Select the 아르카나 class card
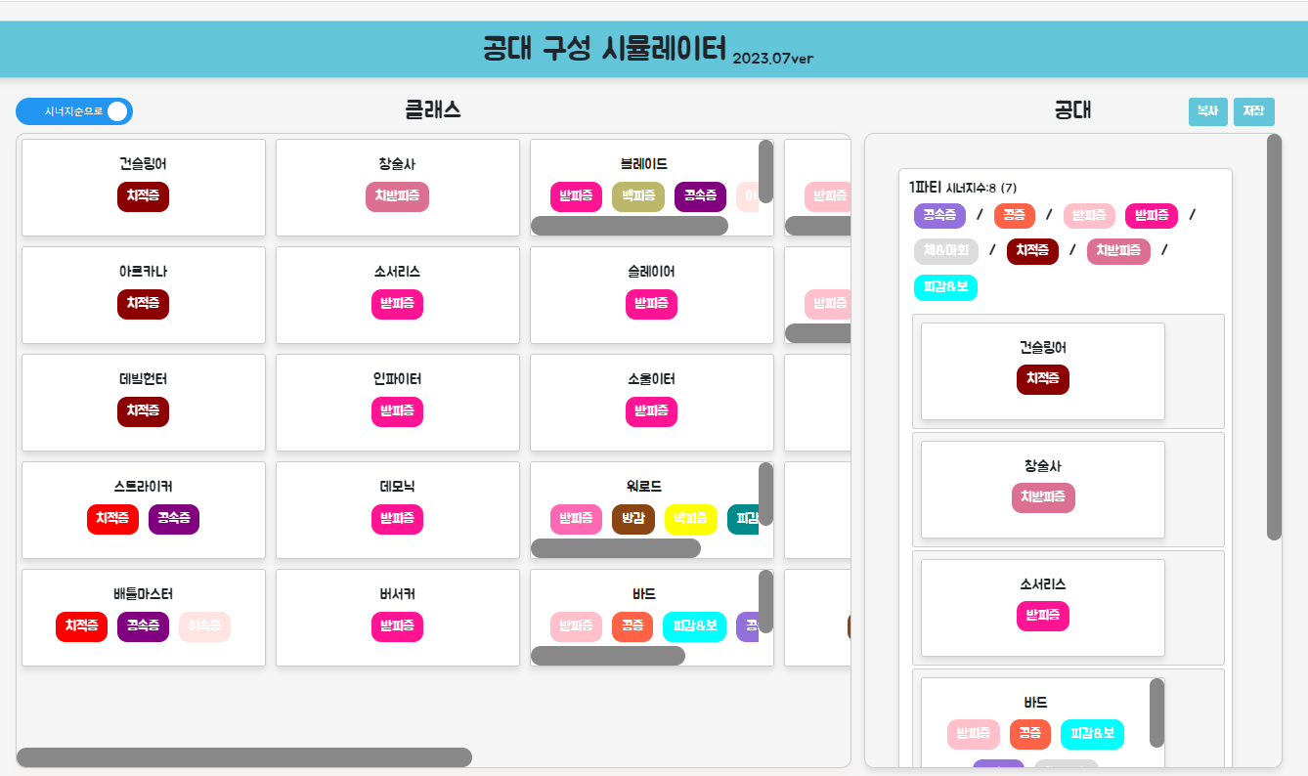This screenshot has width=1308, height=776. tap(143, 294)
